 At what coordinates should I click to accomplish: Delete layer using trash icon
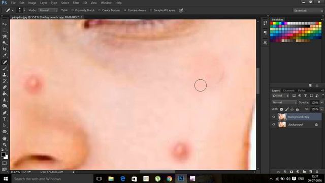(x=317, y=172)
